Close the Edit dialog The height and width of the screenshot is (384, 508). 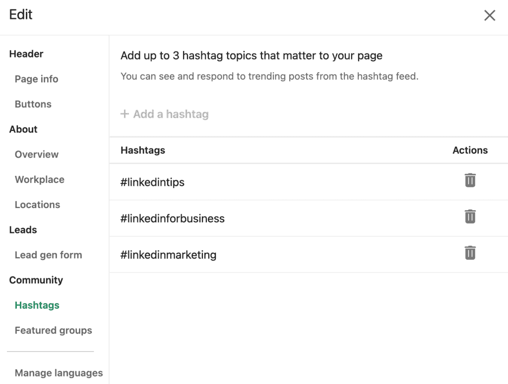click(490, 15)
